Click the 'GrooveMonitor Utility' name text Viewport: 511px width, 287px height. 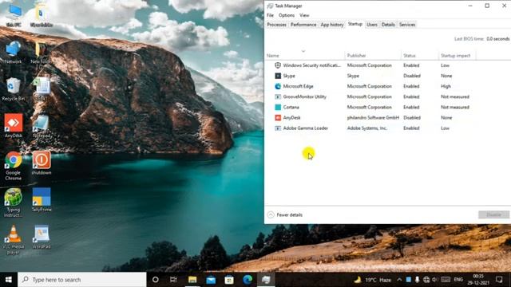[x=304, y=96]
